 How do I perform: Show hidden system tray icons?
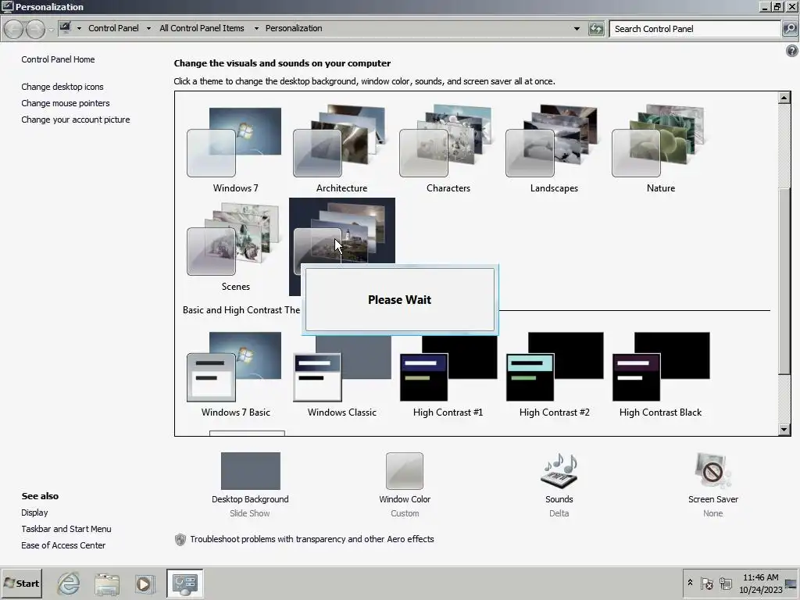tap(690, 582)
